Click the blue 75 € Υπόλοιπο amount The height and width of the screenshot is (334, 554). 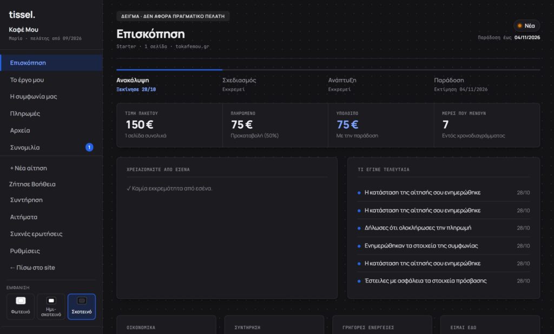347,125
